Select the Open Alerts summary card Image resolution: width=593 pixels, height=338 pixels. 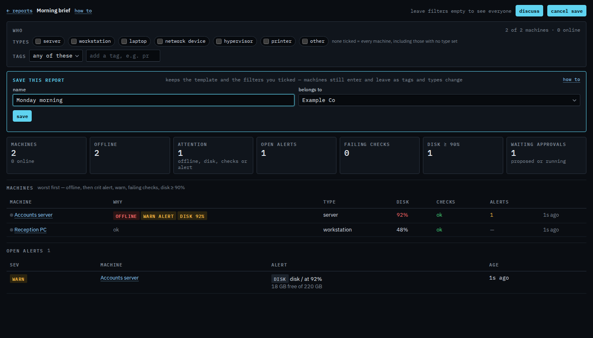click(x=296, y=155)
